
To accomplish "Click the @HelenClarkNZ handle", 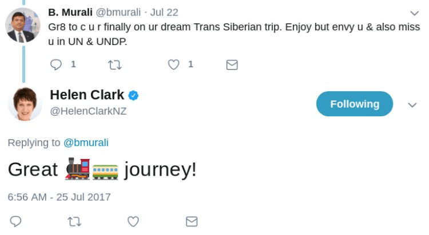I will tap(88, 111).
